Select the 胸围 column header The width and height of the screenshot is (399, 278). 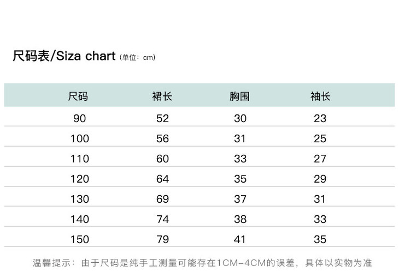(240, 97)
